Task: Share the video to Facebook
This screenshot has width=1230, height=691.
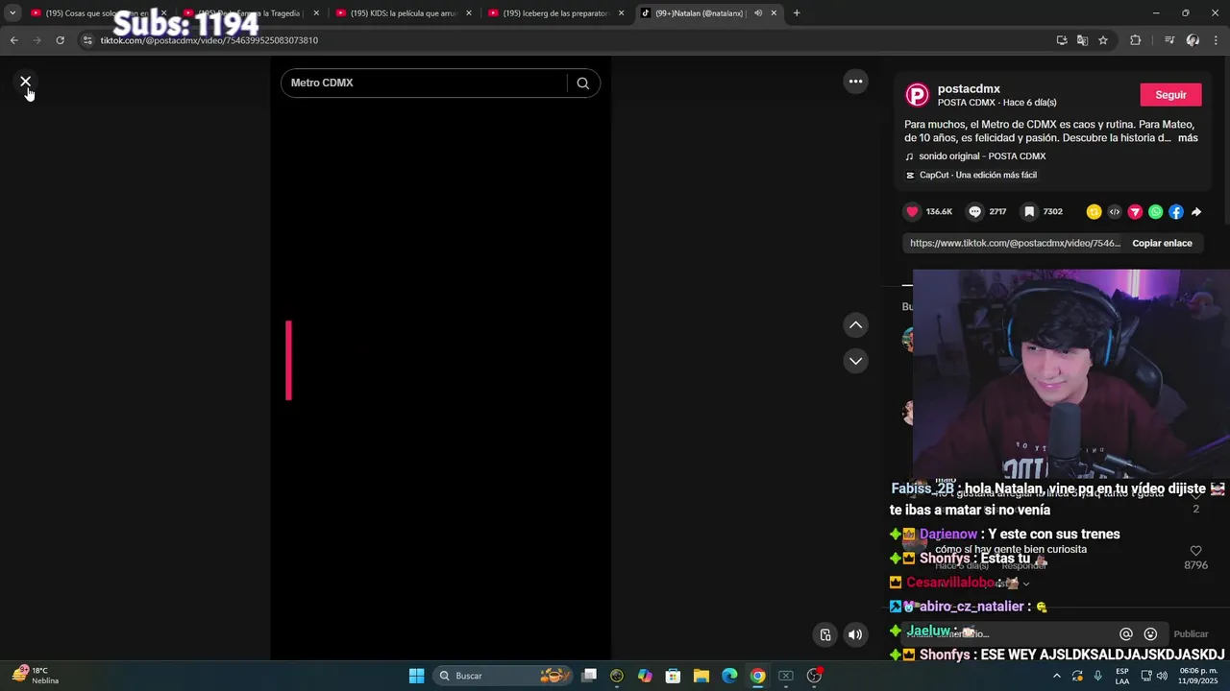Action: point(1176,212)
